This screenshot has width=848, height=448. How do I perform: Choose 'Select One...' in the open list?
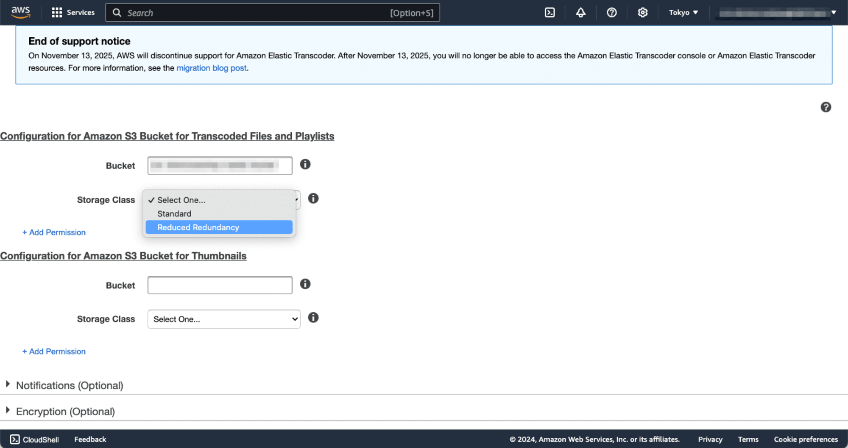[219, 200]
